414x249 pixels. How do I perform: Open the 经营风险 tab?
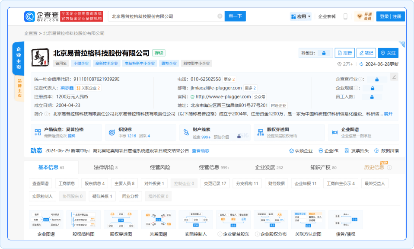160,167
